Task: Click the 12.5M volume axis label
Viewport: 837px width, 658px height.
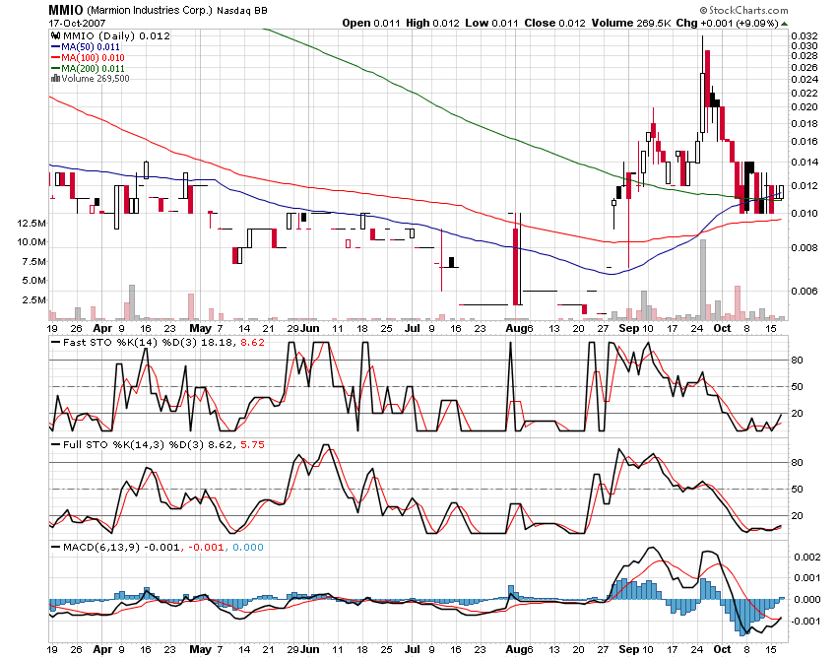Action: click(x=32, y=223)
